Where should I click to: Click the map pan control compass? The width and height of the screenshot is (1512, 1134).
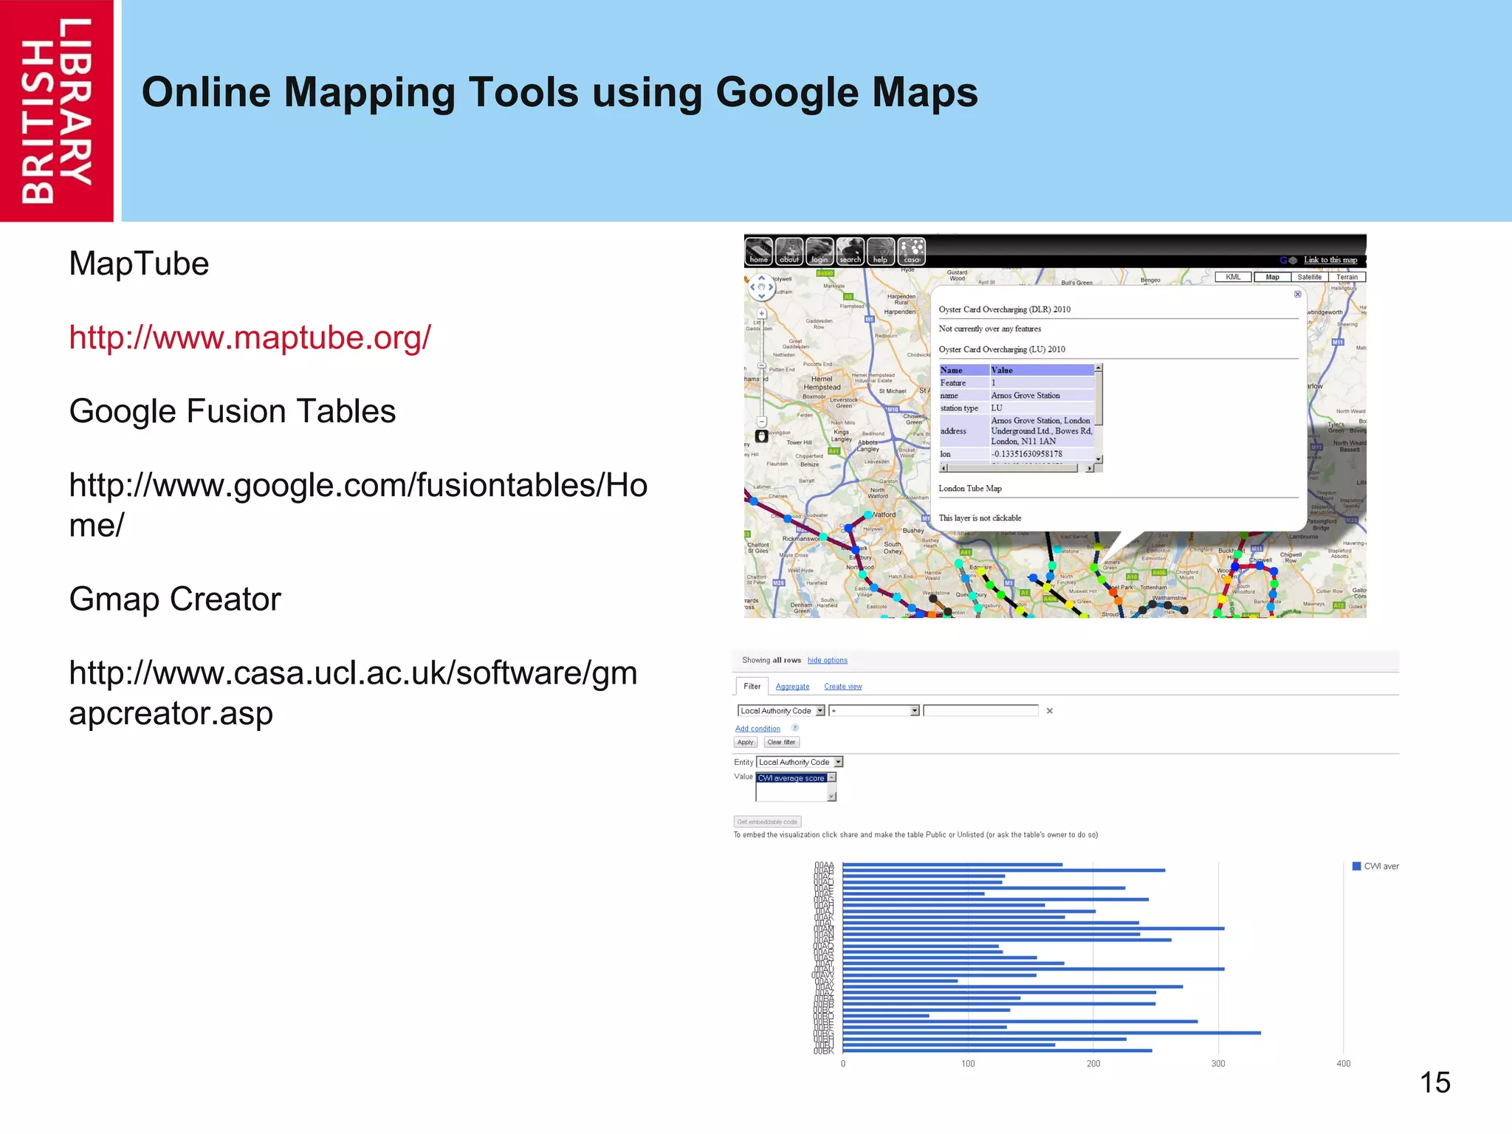pos(762,286)
